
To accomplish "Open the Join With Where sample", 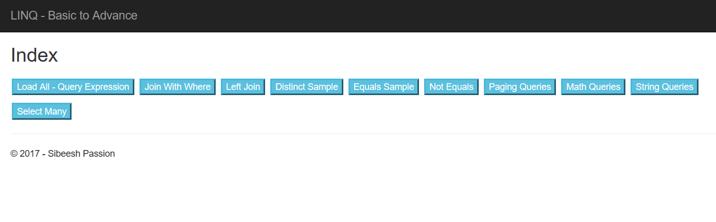I will click(178, 87).
